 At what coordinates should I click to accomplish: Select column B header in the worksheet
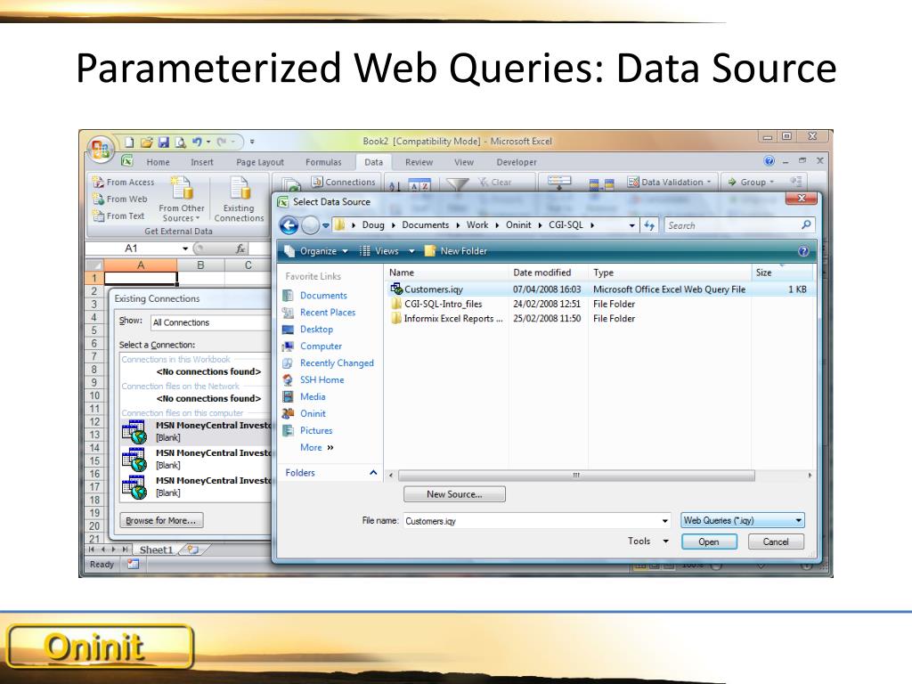point(200,265)
